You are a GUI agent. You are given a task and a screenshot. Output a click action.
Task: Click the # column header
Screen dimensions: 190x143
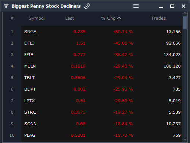tap(12, 18)
